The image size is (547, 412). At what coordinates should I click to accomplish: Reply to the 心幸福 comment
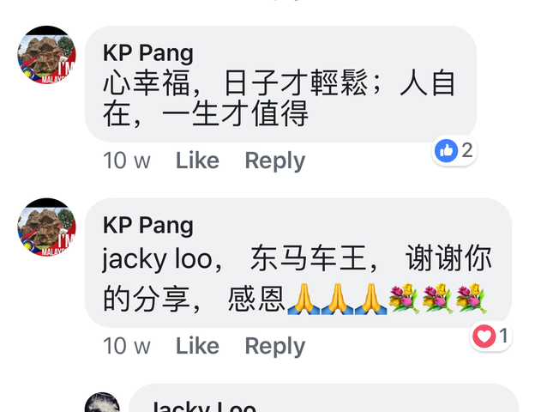point(275,161)
